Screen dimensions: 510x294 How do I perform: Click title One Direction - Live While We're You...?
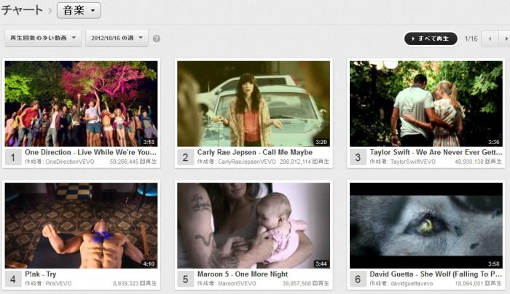pyautogui.click(x=91, y=152)
